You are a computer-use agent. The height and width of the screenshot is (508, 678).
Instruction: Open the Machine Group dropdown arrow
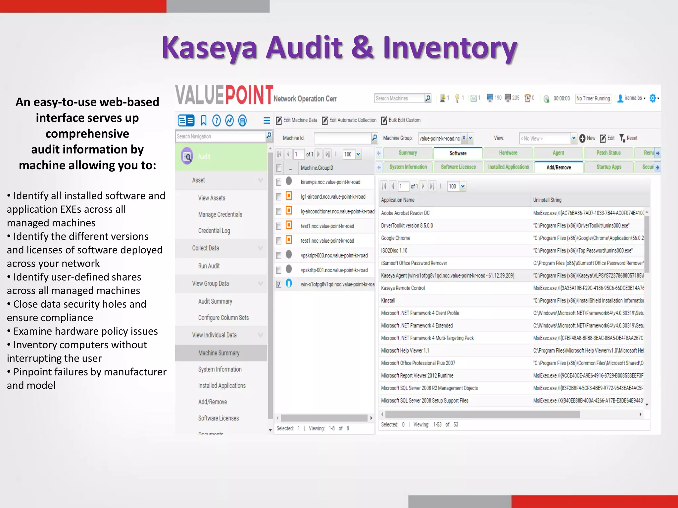click(470, 138)
